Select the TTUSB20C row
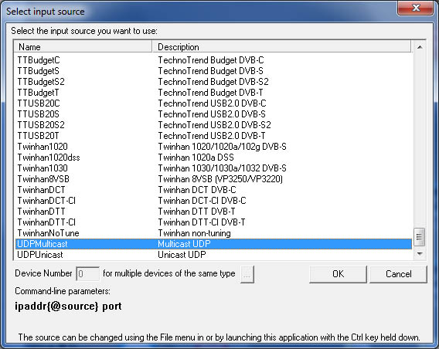Screen dimensions: 439x349 click(213, 103)
